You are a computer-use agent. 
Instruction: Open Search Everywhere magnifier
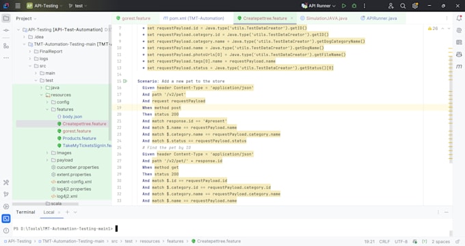(403, 5)
